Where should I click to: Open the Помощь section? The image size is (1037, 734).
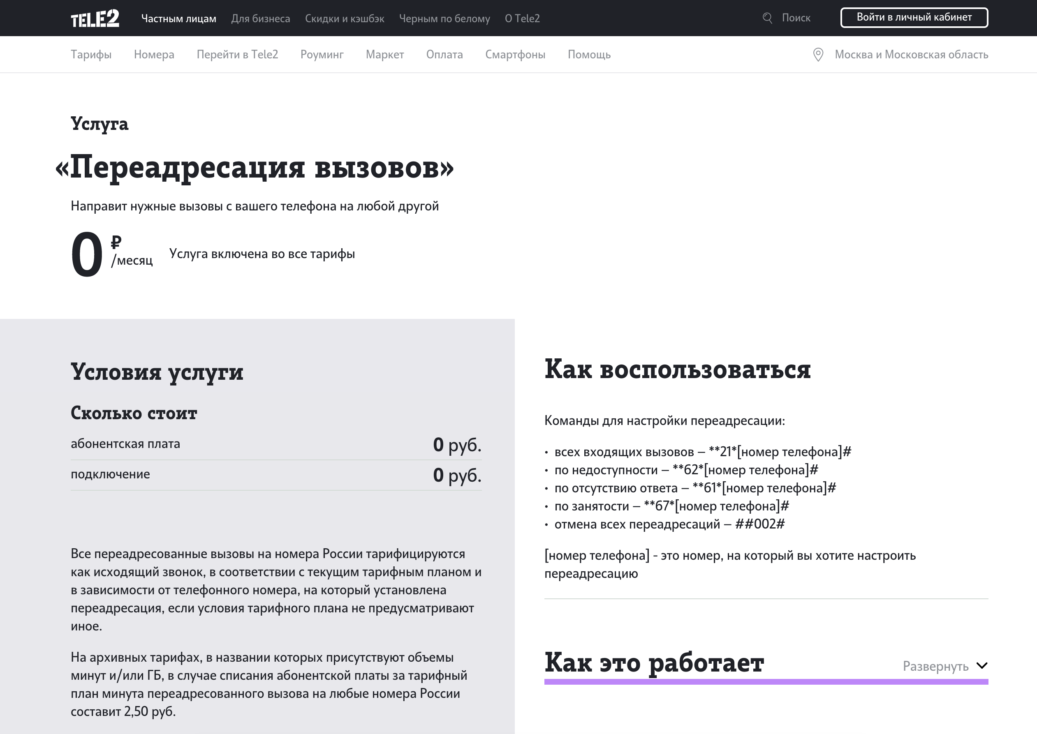click(x=589, y=55)
